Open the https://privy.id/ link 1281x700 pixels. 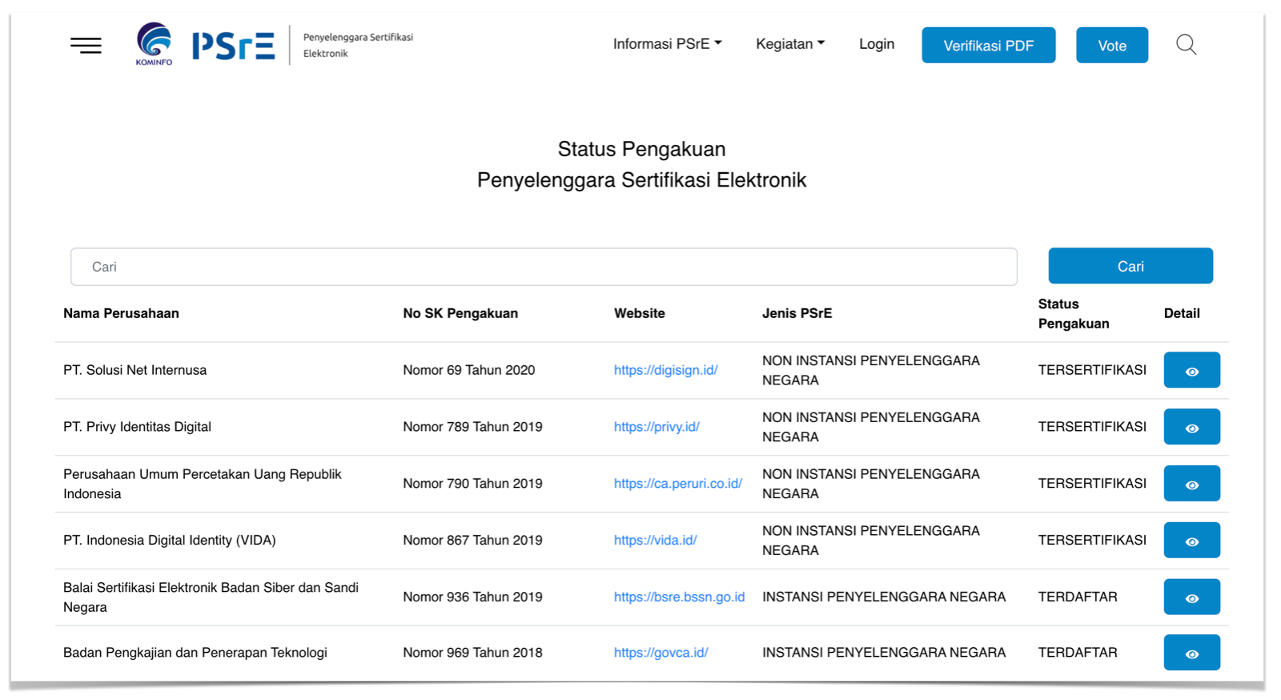(x=657, y=427)
